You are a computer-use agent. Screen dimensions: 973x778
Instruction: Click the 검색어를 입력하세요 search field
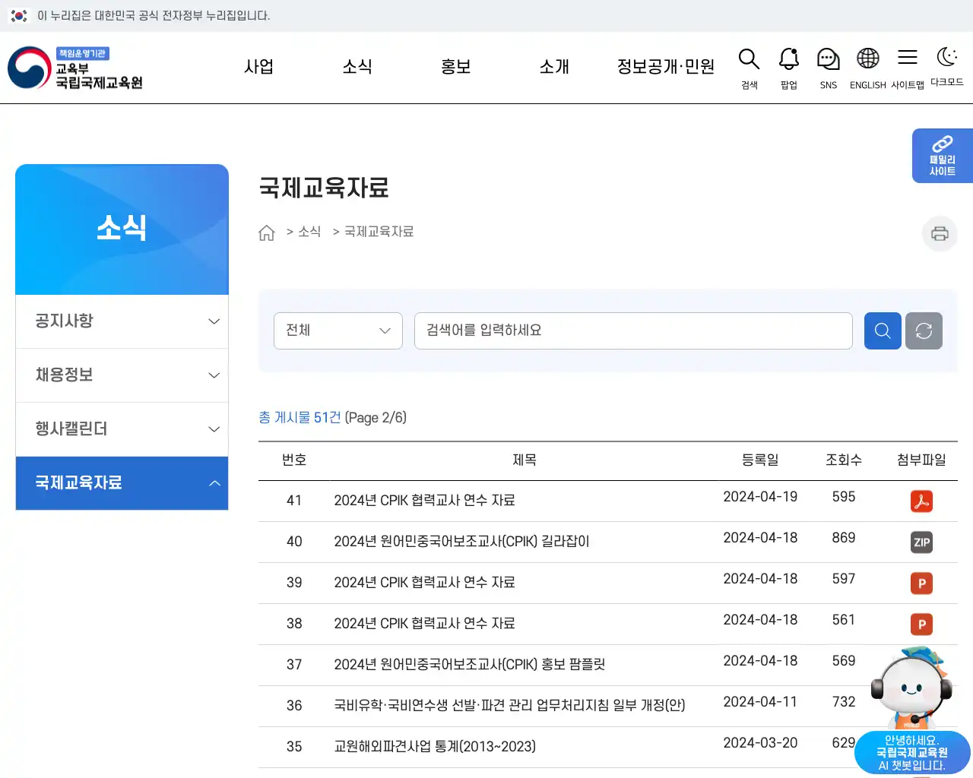(633, 330)
